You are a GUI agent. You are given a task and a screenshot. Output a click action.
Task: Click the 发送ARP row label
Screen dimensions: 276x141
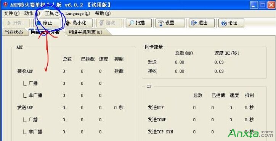[x=25, y=108]
